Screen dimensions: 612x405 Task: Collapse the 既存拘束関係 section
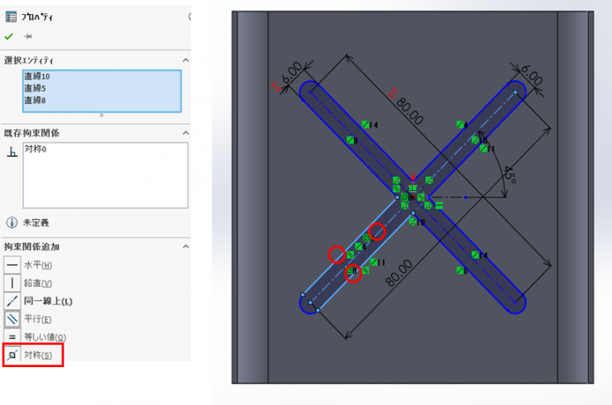point(185,132)
